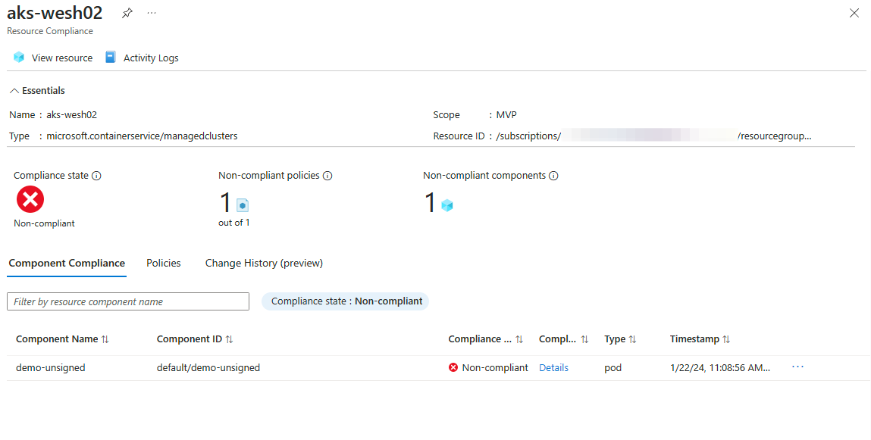
Task: Open View resource
Action: [53, 58]
